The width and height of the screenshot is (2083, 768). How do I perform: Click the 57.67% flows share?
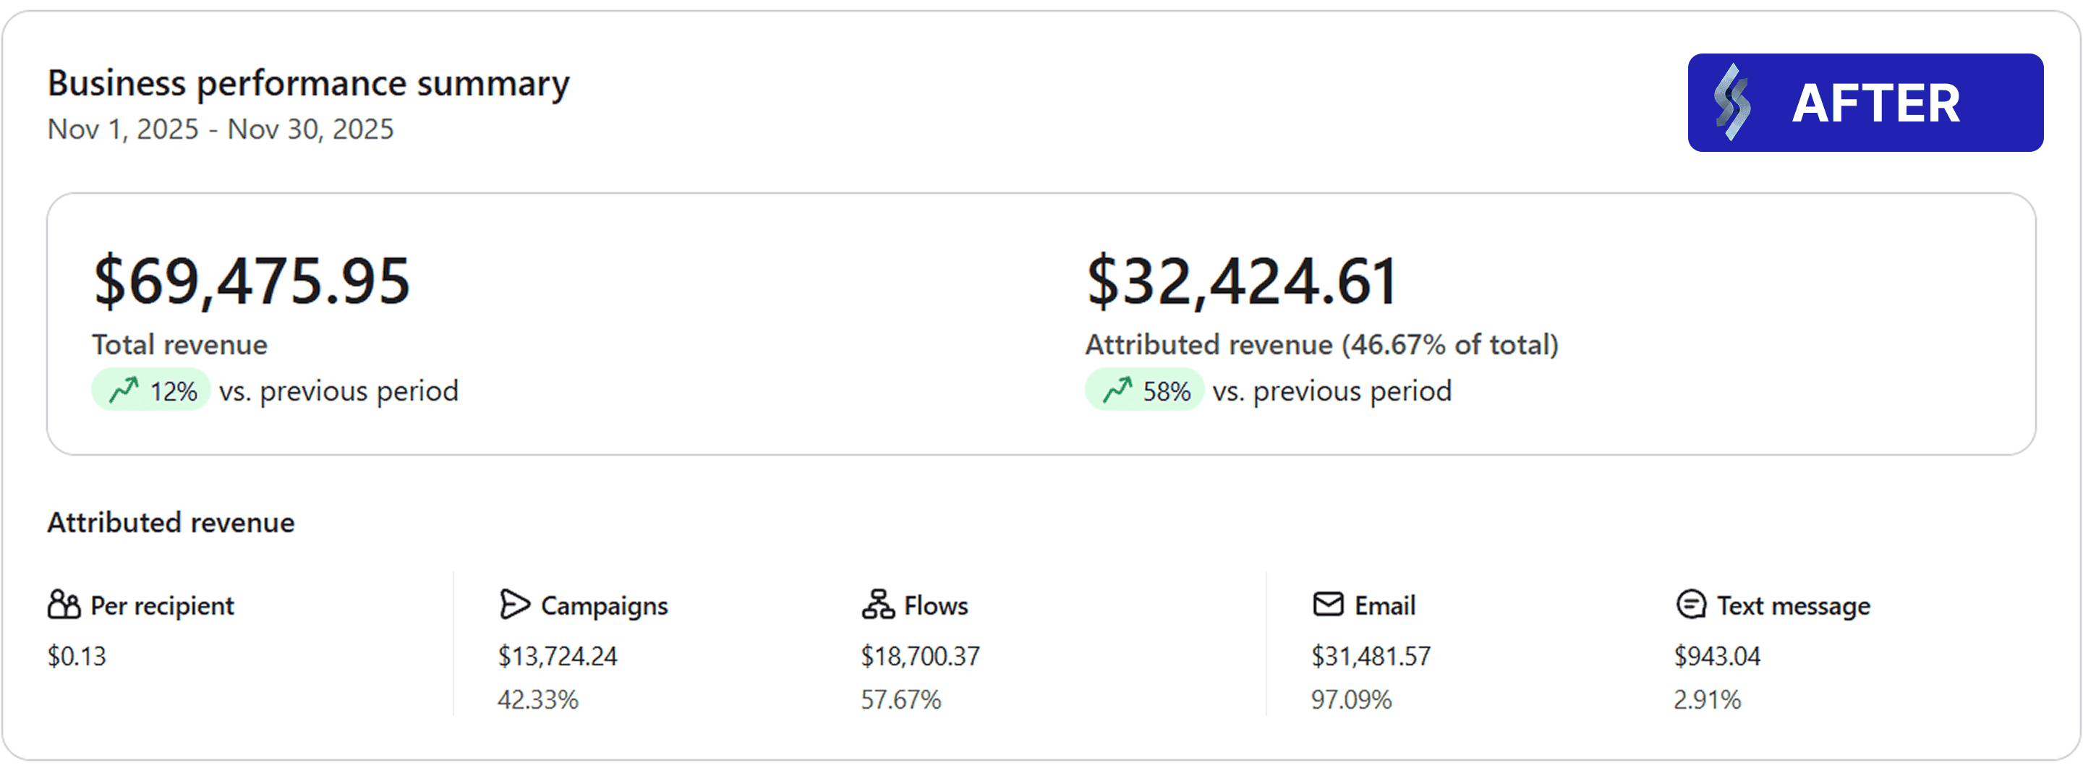900,700
